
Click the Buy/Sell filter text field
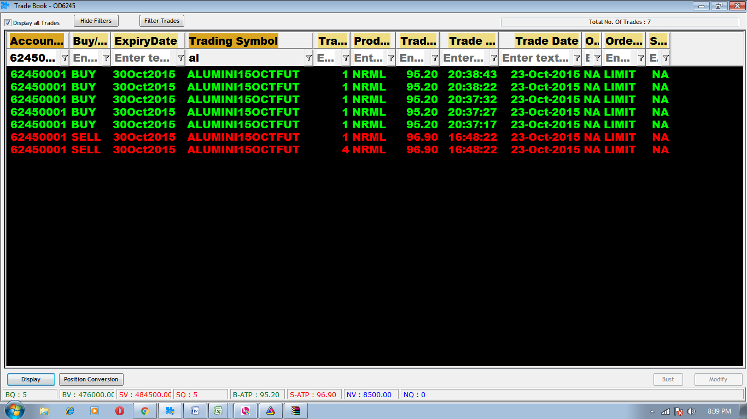(86, 58)
